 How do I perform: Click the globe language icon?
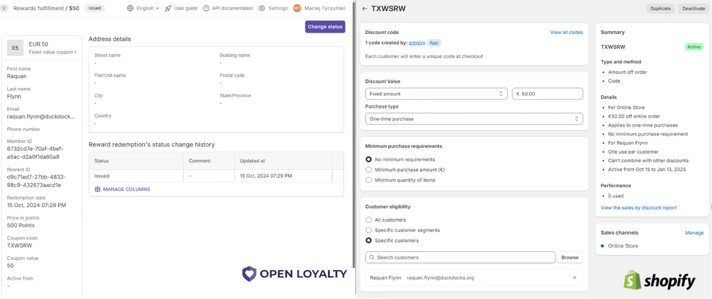pyautogui.click(x=130, y=8)
